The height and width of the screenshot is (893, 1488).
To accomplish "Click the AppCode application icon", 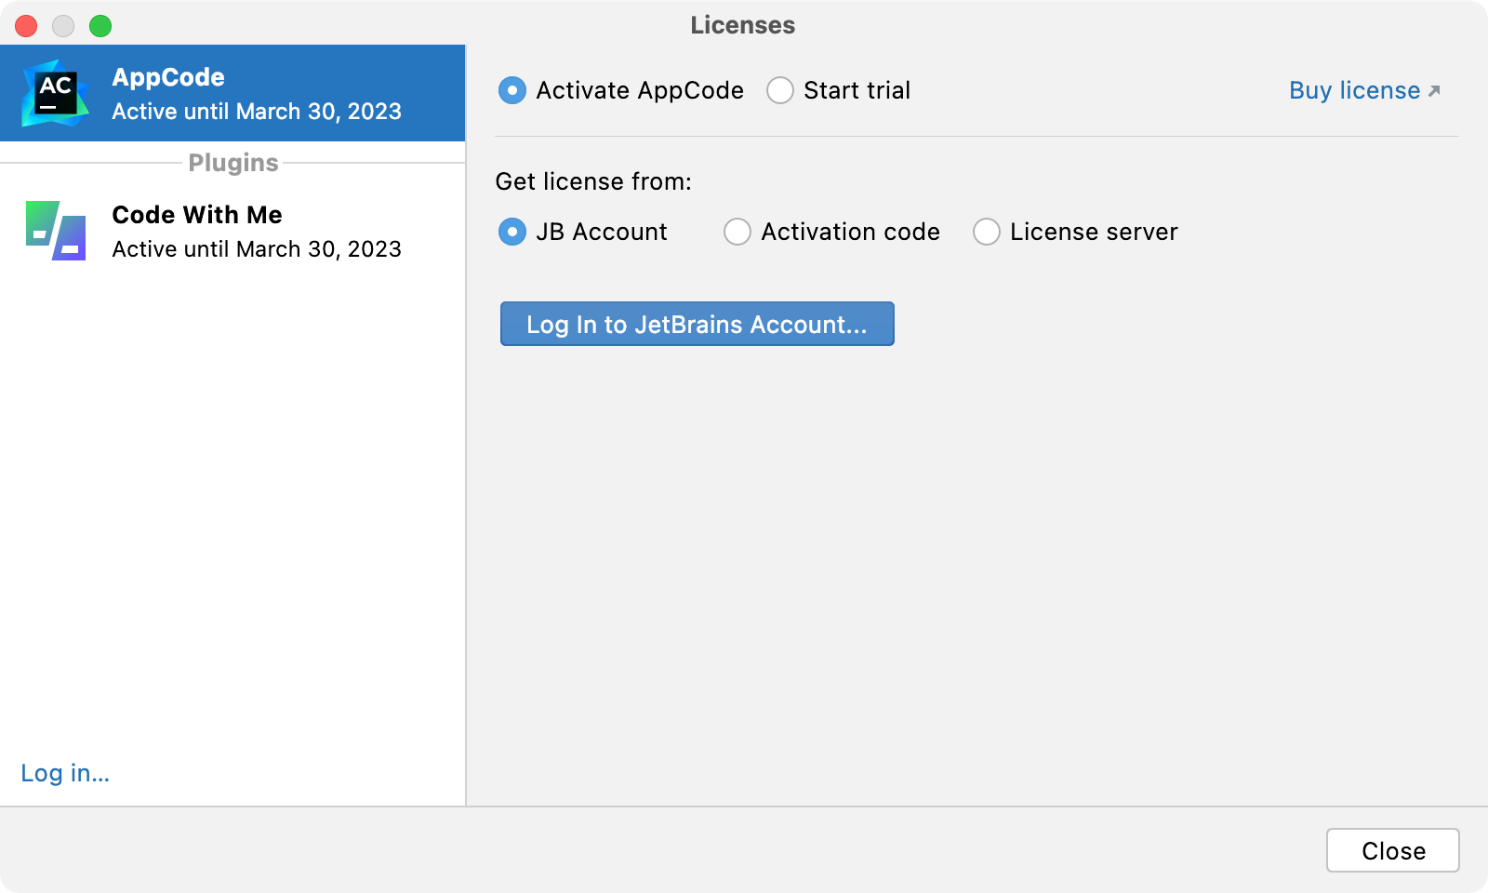I will pos(53,93).
